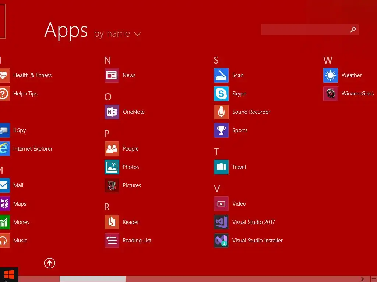Viewport: 377px width, 282px height.
Task: Launch the Weather sun icon
Action: point(331,75)
